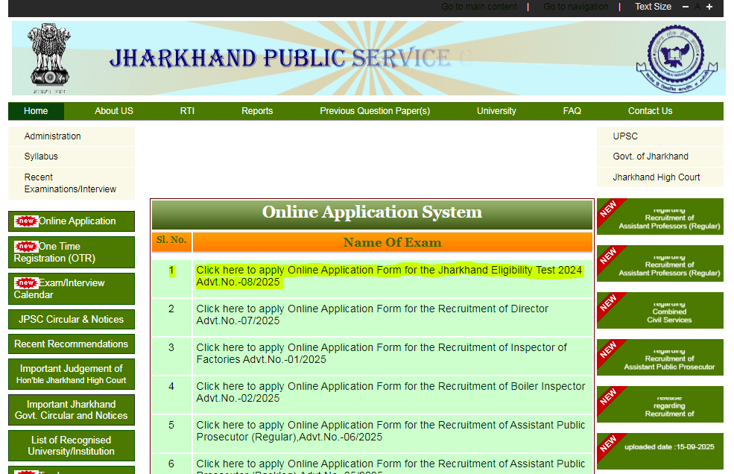Reset text size with the A icon
Viewport: 734px width, 474px height.
point(697,7)
